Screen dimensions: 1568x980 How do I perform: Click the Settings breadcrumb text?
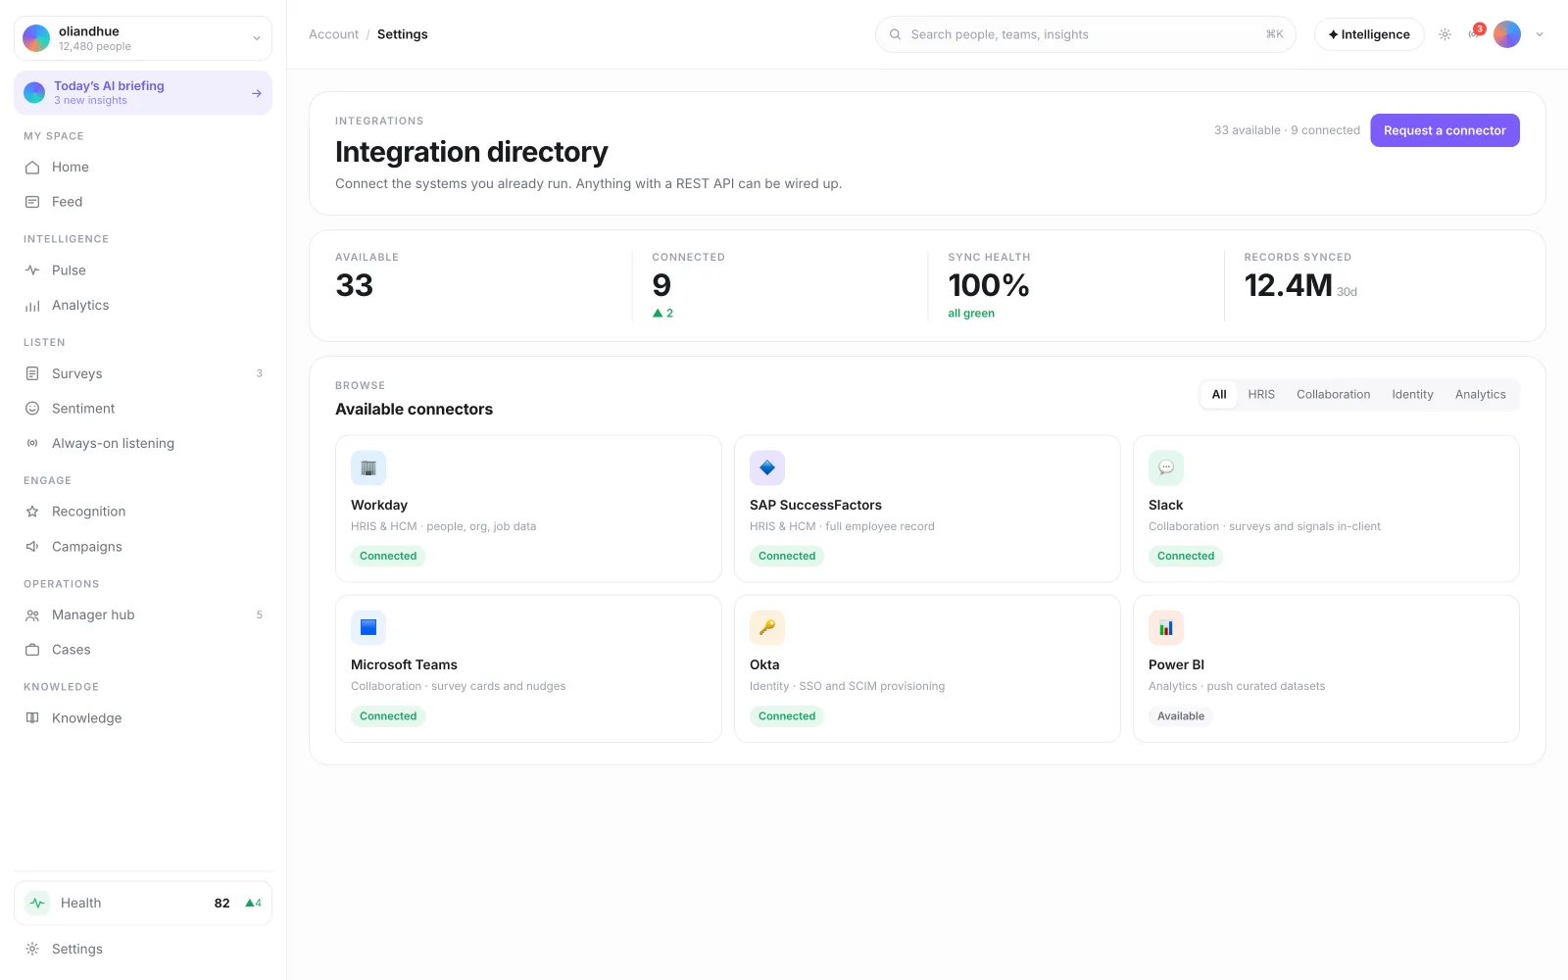pos(402,34)
